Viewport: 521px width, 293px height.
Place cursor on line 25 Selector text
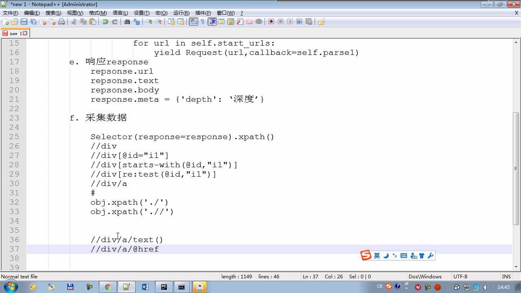point(182,137)
